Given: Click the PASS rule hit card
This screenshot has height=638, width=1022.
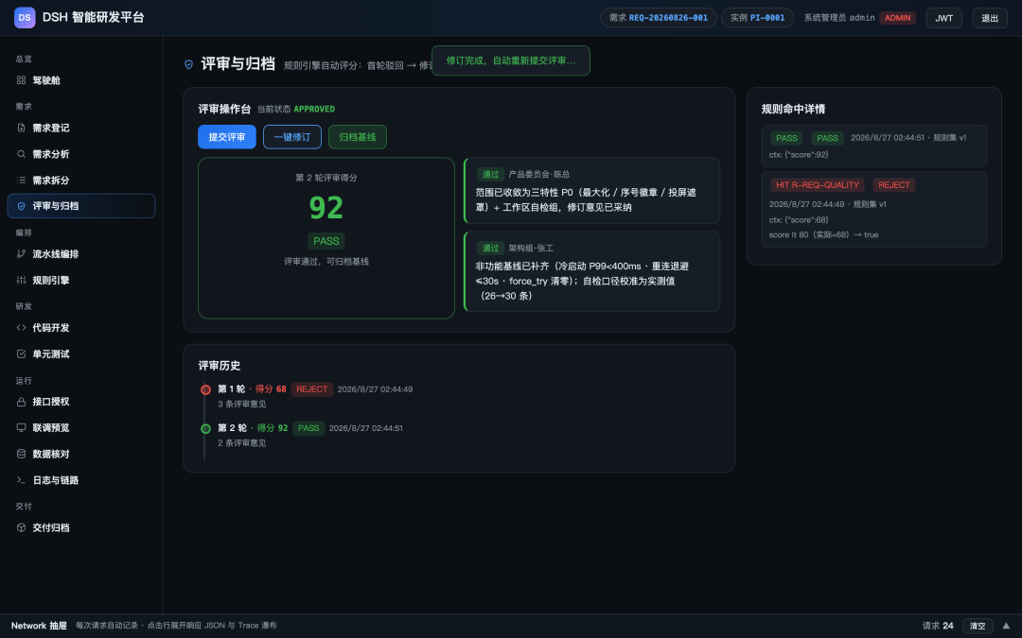Looking at the screenshot, I should tap(874, 146).
